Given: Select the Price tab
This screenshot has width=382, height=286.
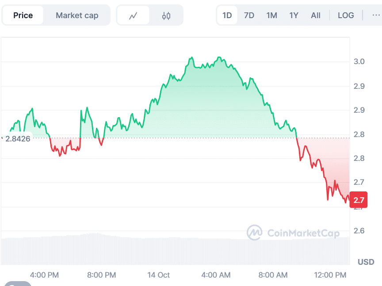Looking at the screenshot, I should (23, 15).
